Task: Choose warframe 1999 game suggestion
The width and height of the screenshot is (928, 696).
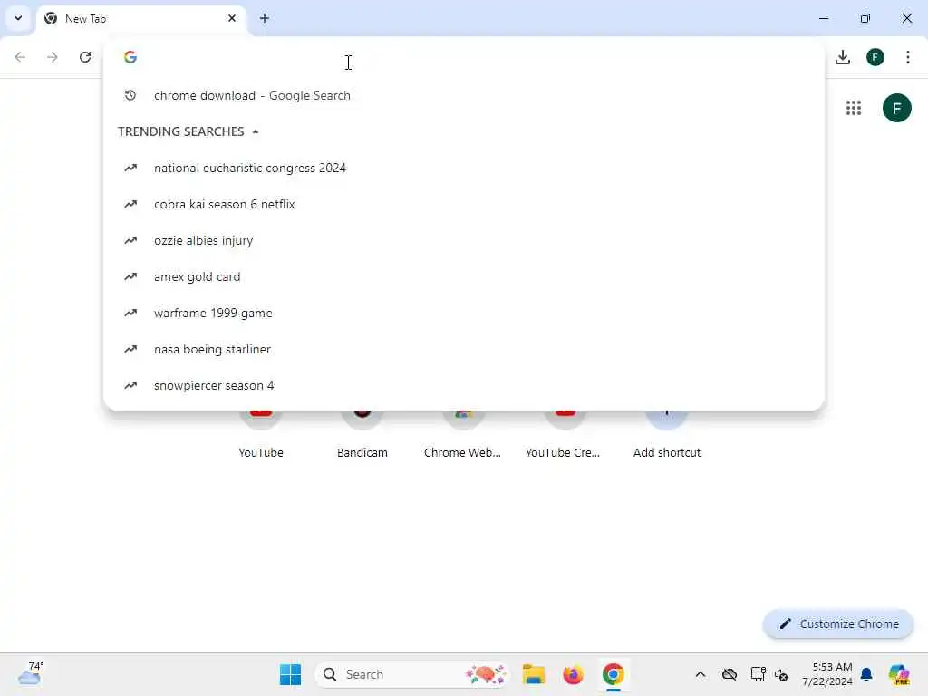Action: 464,313
